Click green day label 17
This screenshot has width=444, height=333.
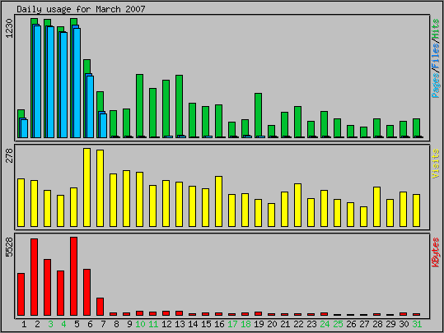tap(232, 324)
